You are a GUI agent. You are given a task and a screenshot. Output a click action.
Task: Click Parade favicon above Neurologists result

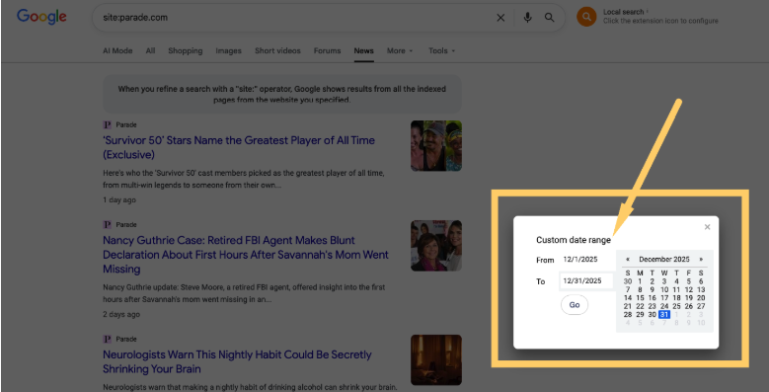point(108,339)
